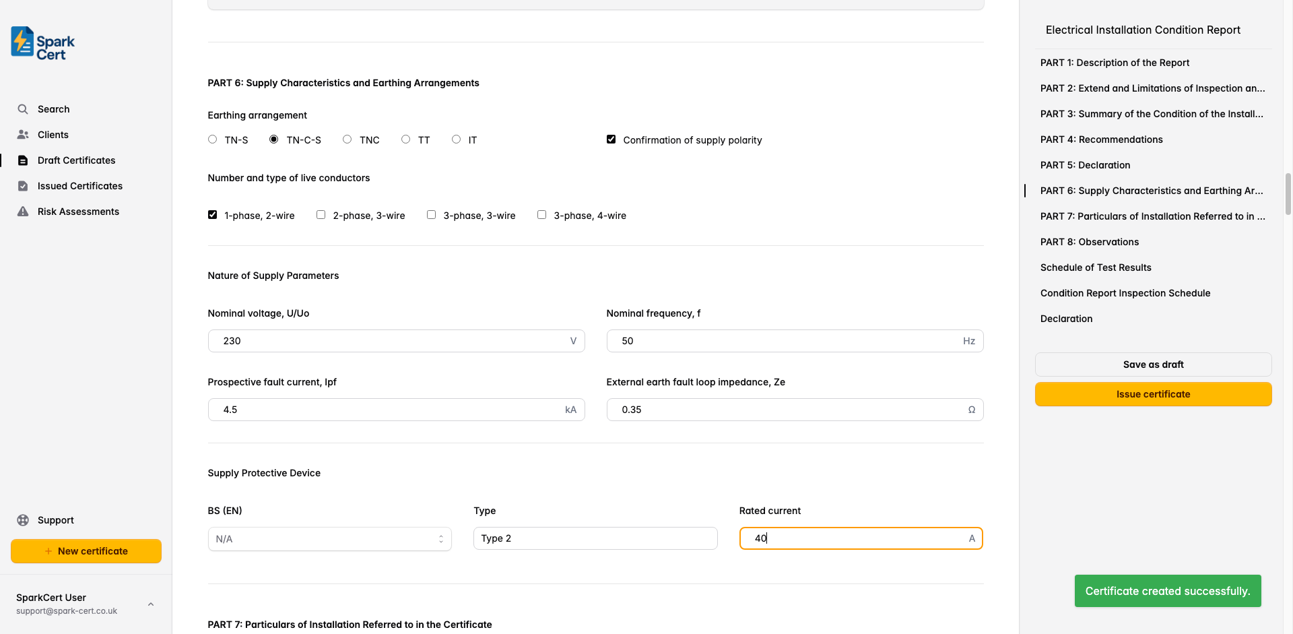1293x634 pixels.
Task: Expand the SparkCert User account menu
Action: pos(151,604)
